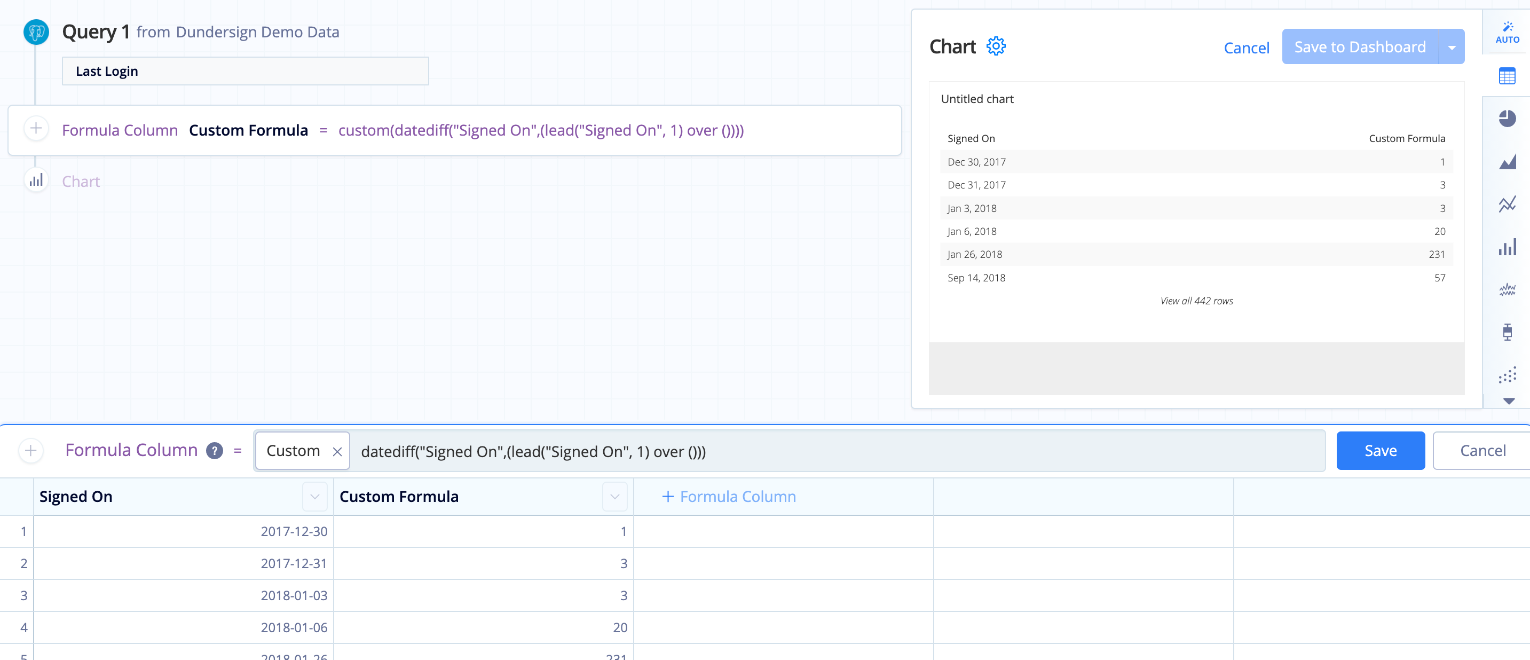The width and height of the screenshot is (1530, 660).
Task: Select the AUTO chart type
Action: [1507, 33]
